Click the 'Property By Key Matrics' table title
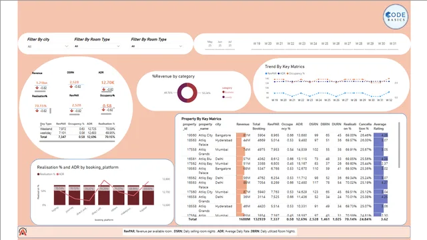The height and width of the screenshot is (240, 427). point(201,119)
